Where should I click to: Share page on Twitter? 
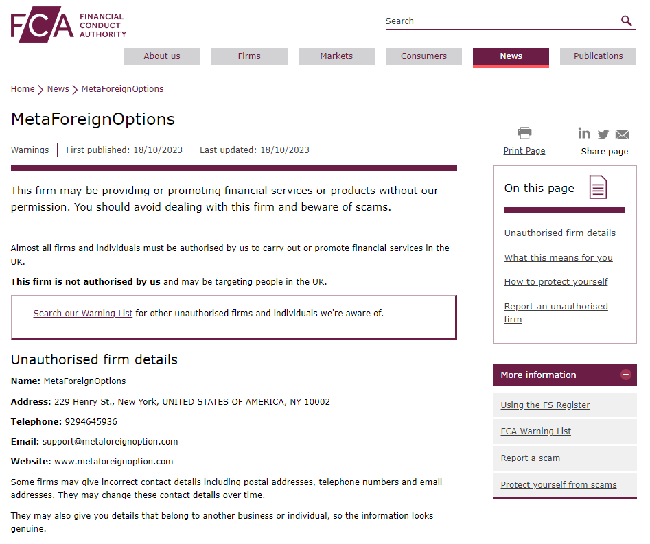[x=603, y=134]
